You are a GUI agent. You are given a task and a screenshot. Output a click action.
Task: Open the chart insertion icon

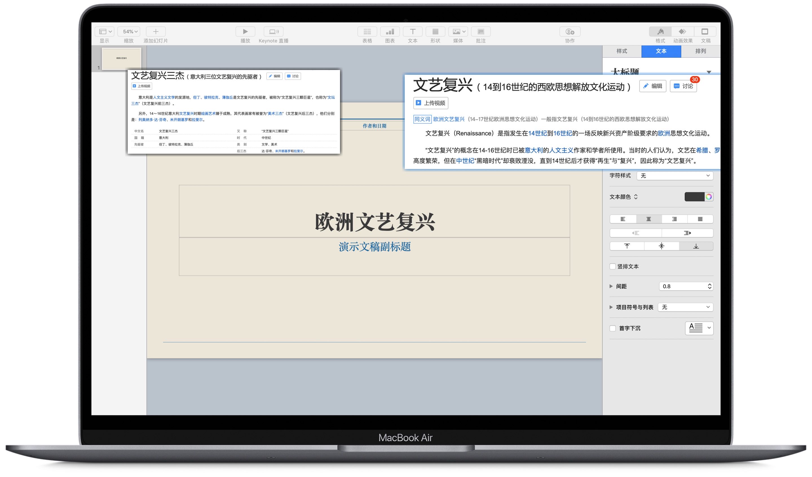pos(390,32)
